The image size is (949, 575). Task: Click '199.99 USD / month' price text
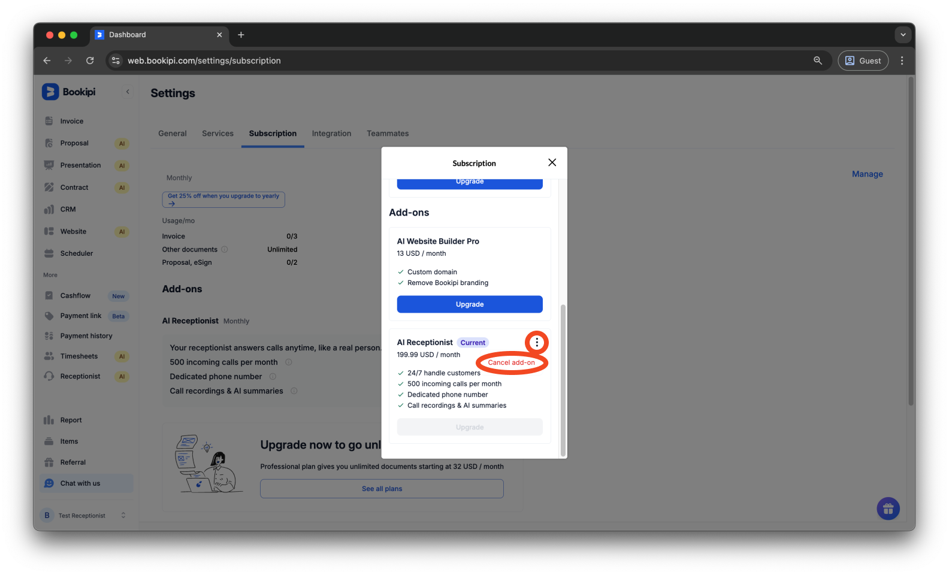428,355
